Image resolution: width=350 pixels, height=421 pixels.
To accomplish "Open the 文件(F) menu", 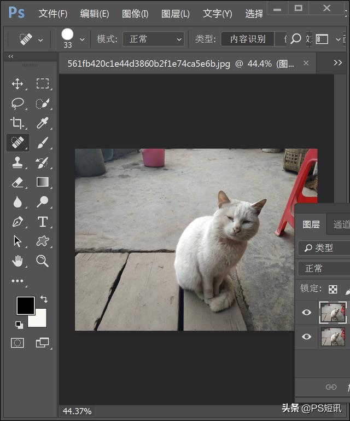I will (53, 14).
